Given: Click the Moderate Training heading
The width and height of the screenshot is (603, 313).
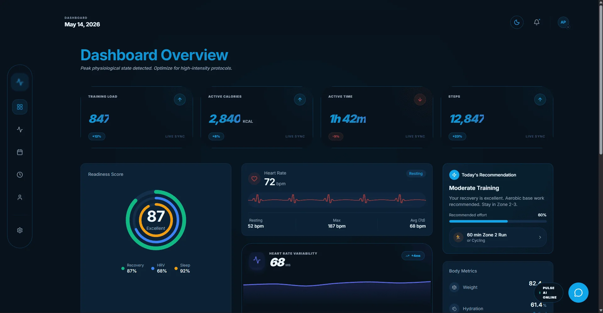Looking at the screenshot, I should coord(474,188).
